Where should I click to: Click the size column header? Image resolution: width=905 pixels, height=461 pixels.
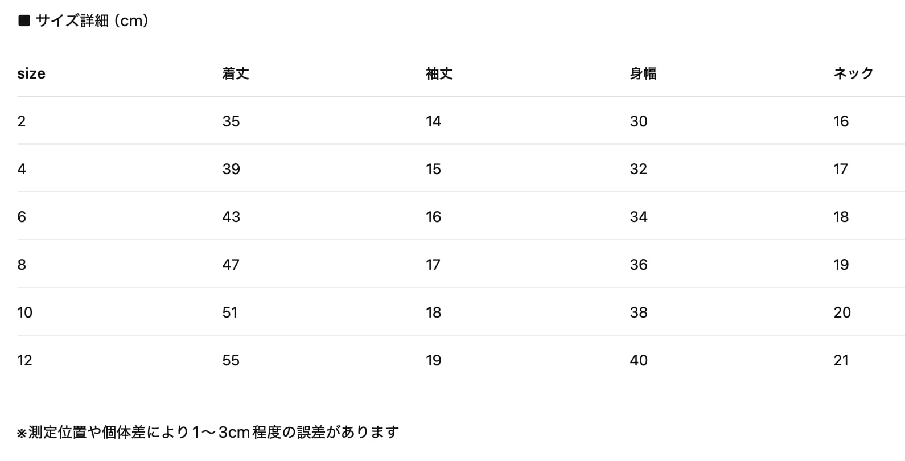click(31, 73)
